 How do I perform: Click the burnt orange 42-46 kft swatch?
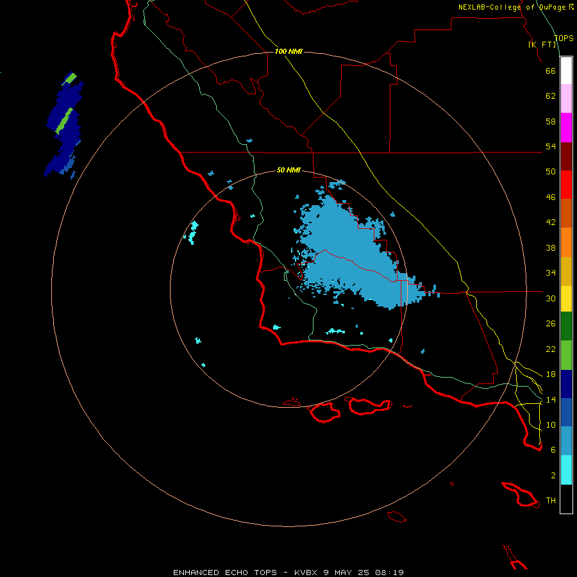[x=566, y=213]
